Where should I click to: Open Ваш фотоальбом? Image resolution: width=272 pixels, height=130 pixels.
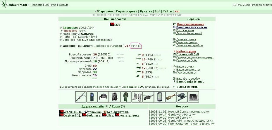pos(188,79)
